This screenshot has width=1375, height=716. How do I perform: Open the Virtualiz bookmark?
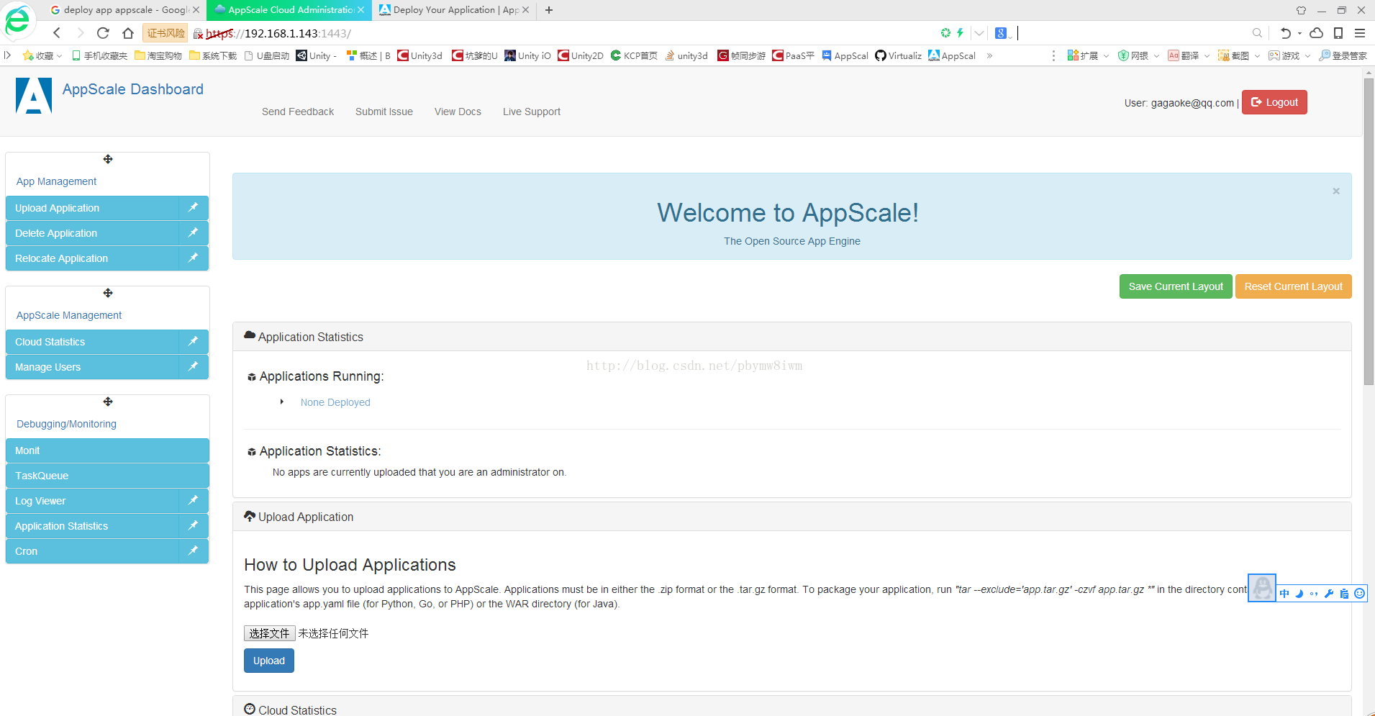[x=899, y=56]
